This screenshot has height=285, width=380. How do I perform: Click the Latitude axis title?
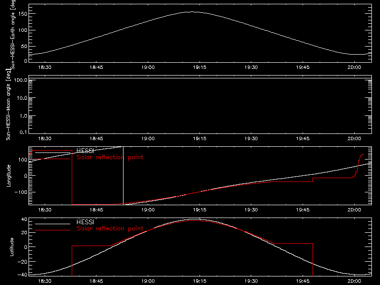[11, 247]
